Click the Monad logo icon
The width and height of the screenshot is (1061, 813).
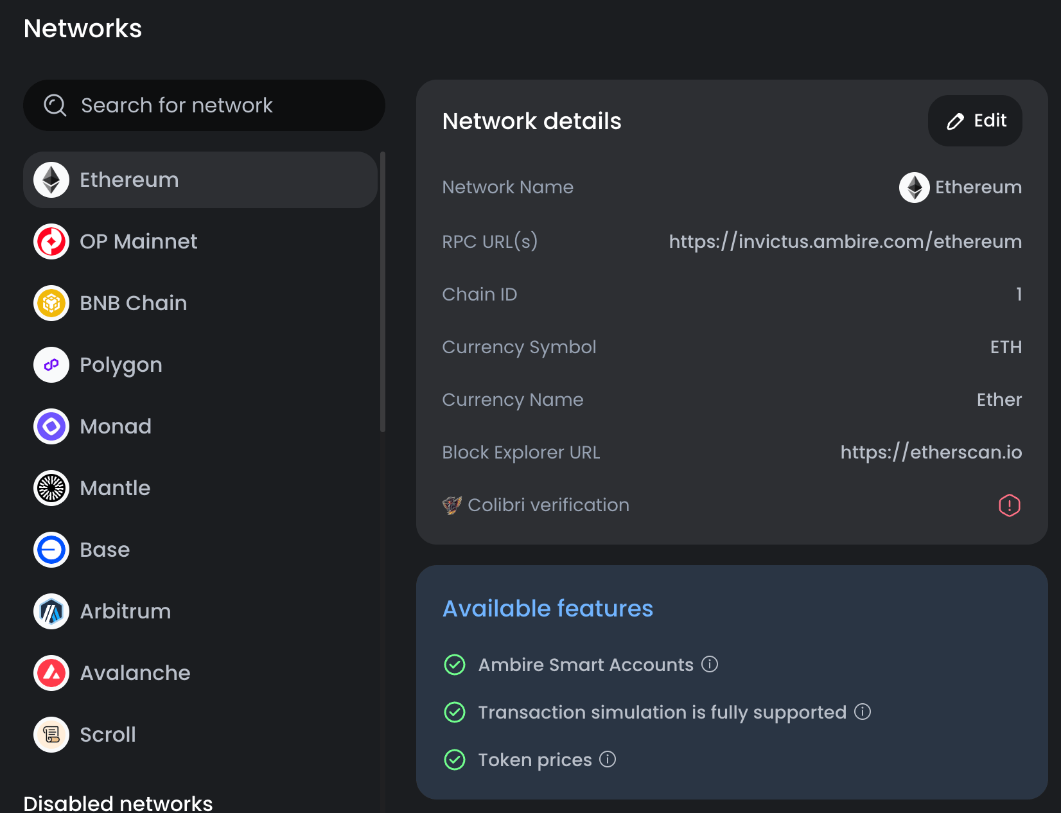(x=51, y=426)
